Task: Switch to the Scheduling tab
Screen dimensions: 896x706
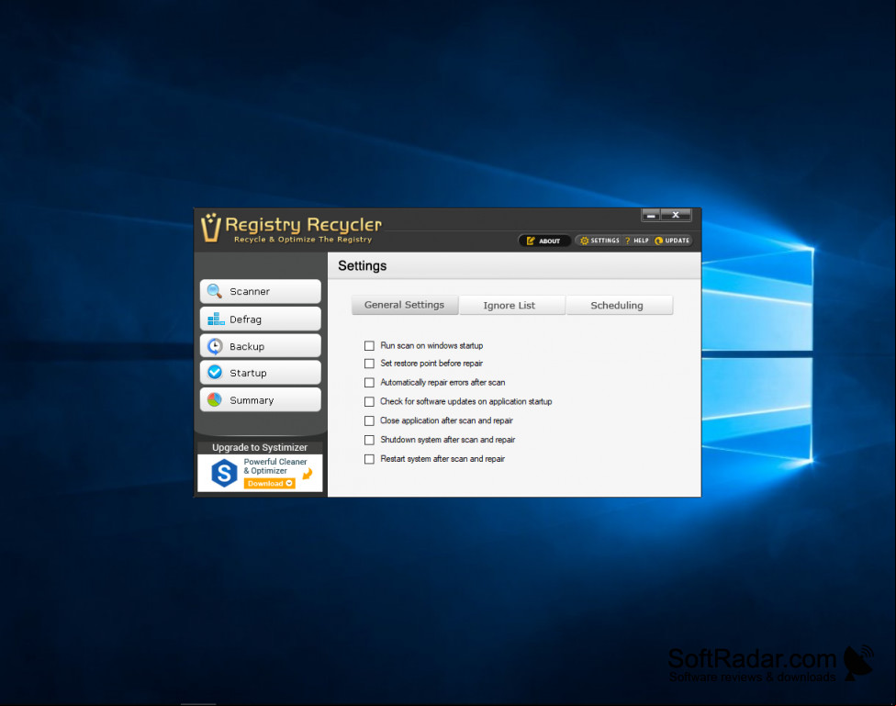Action: [620, 306]
